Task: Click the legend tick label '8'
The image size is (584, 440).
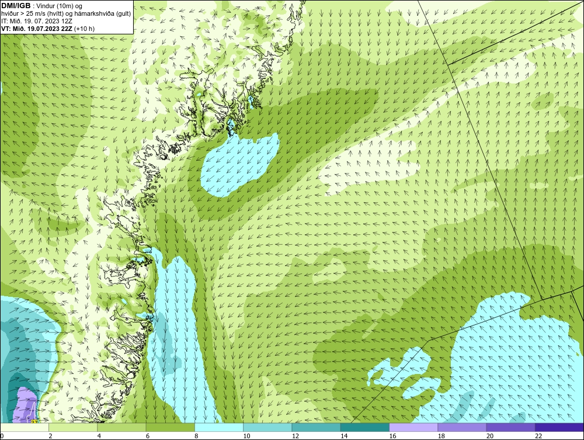Action: tap(196, 436)
